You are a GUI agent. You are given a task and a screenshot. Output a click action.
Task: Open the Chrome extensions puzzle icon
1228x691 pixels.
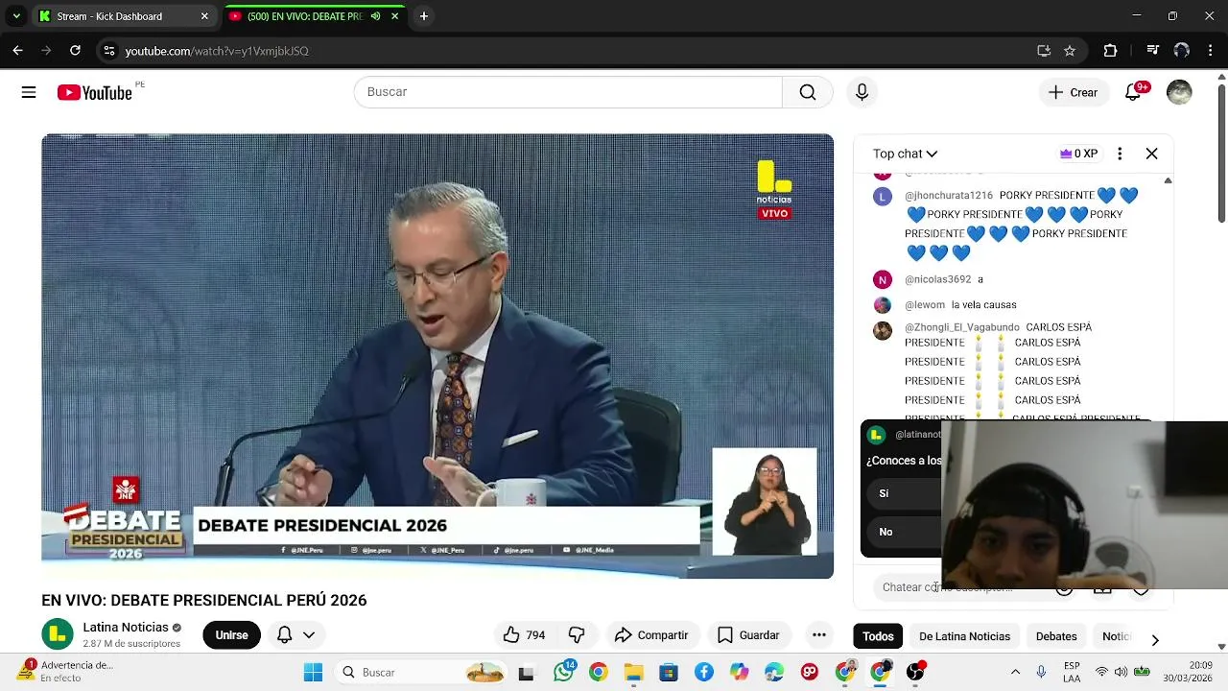pyautogui.click(x=1110, y=51)
